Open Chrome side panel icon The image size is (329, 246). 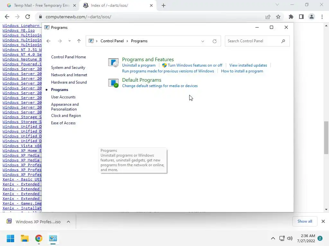click(x=301, y=17)
